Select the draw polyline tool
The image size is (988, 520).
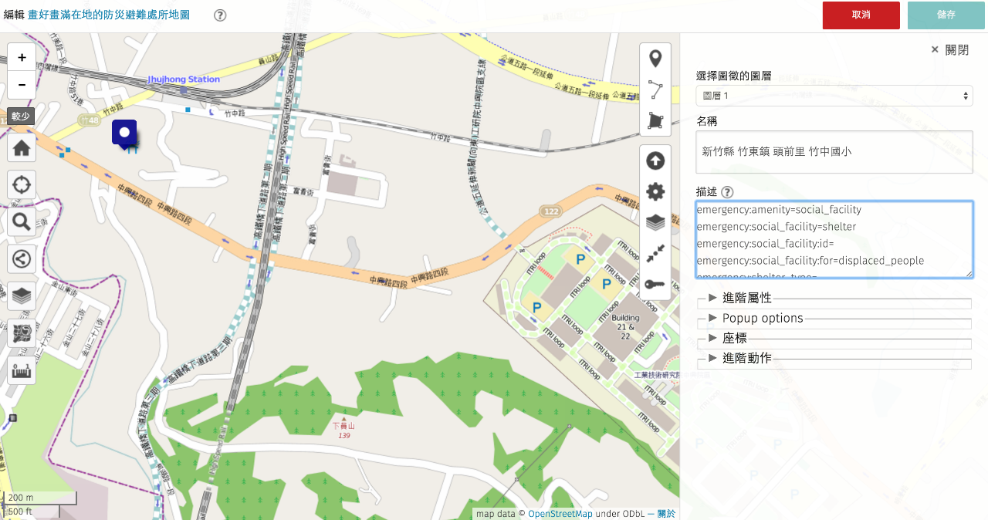coord(655,90)
